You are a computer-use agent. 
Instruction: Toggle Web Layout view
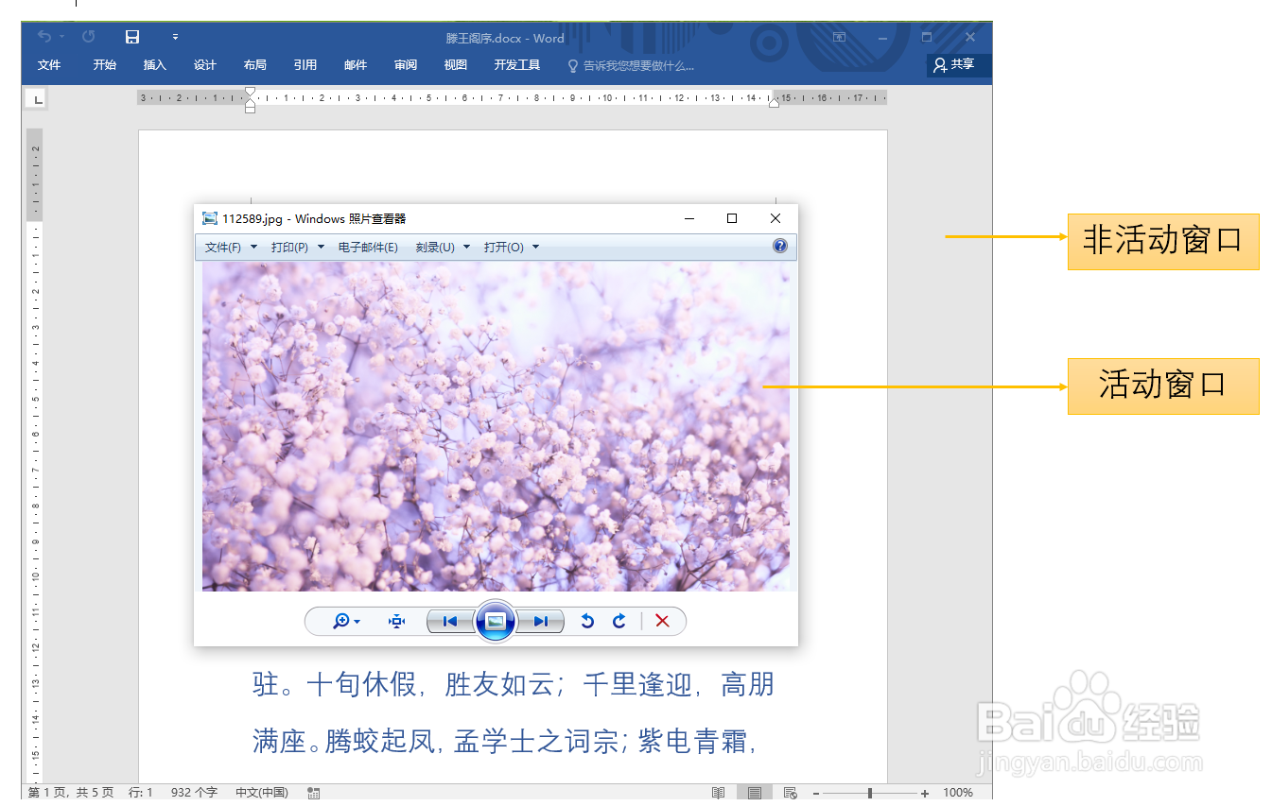pyautogui.click(x=790, y=792)
